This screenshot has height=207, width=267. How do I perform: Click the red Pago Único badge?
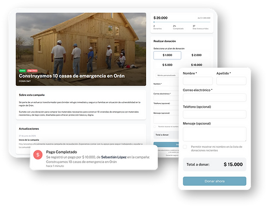[x=32, y=71]
